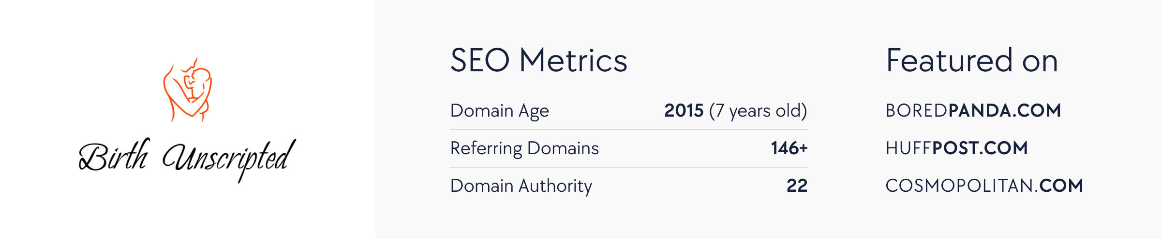Image resolution: width=1161 pixels, height=239 pixels.
Task: Click the Domain Age label
Action: click(x=499, y=111)
